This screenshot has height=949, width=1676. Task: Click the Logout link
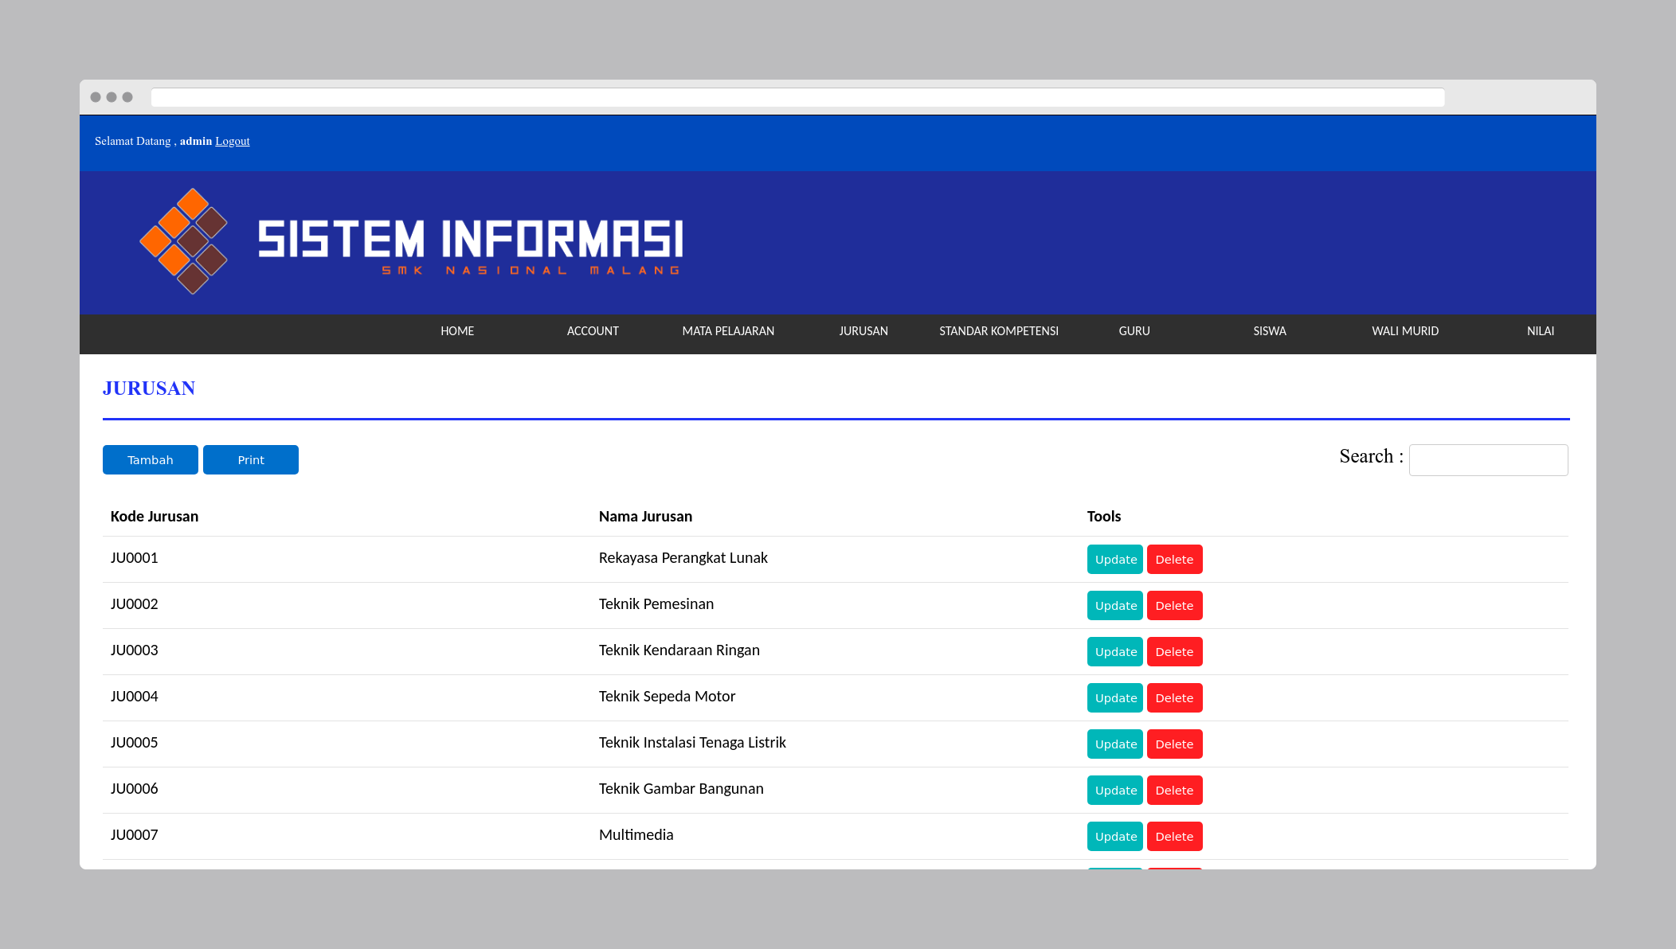click(232, 141)
